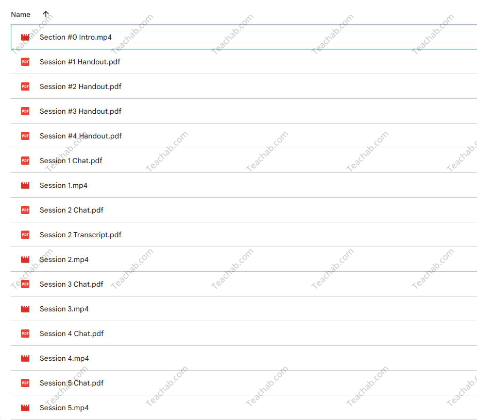477x420 pixels.
Task: Click the video icon for Section #0 Intro.mp4
Action: coord(25,37)
